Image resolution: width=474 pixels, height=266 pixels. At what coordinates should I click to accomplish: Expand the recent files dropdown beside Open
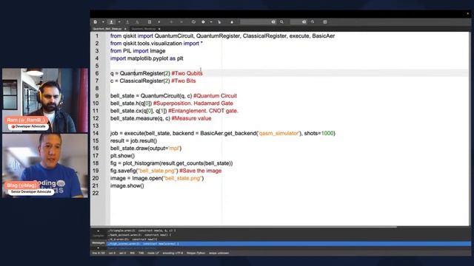click(119, 22)
